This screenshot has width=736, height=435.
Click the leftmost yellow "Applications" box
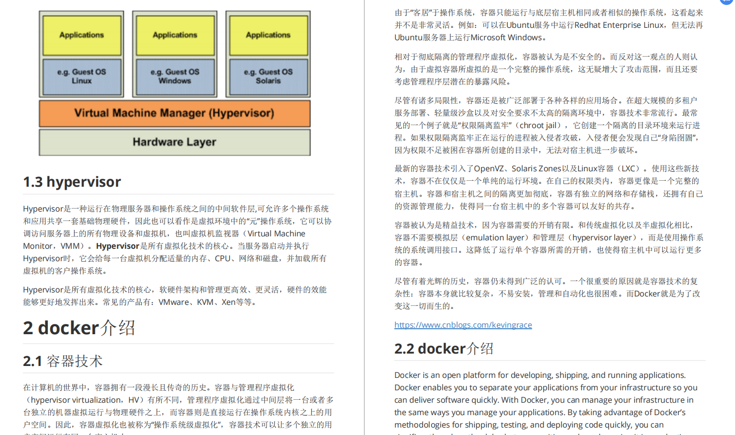pos(82,34)
